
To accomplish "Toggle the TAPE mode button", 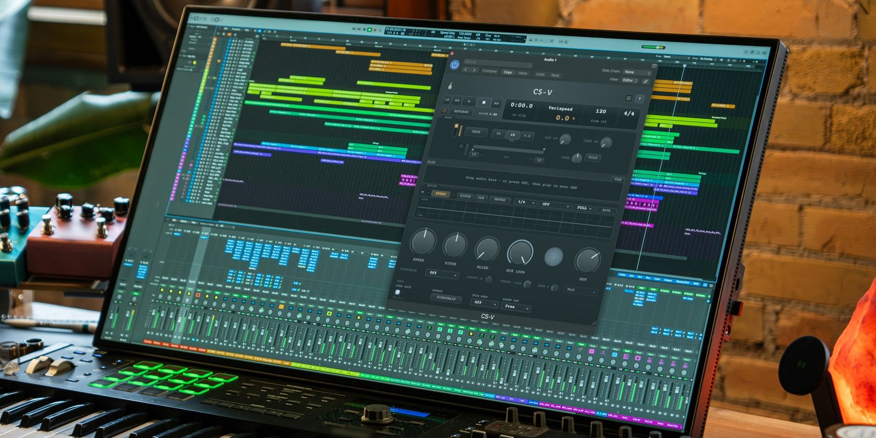I will 476,132.
